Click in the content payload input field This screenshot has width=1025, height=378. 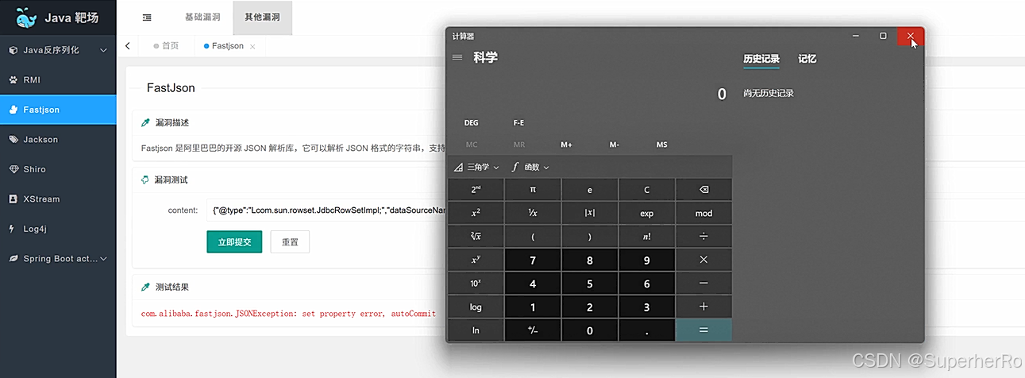pyautogui.click(x=326, y=210)
